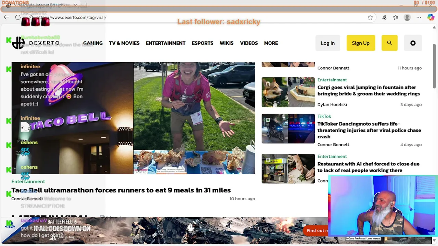Click the AI chef restaurant thumbnail
The image size is (438, 246).
(288, 168)
